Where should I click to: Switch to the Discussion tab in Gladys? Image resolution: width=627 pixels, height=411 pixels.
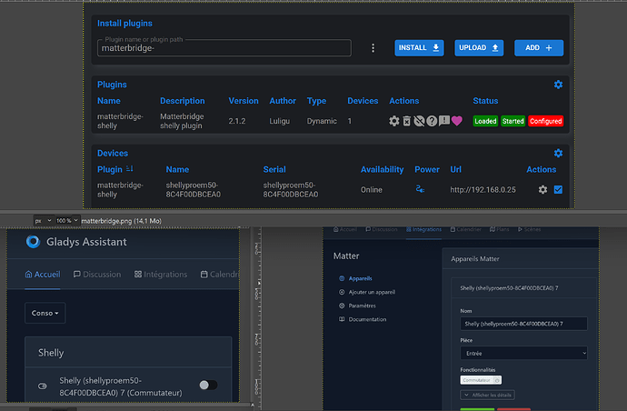tap(98, 275)
